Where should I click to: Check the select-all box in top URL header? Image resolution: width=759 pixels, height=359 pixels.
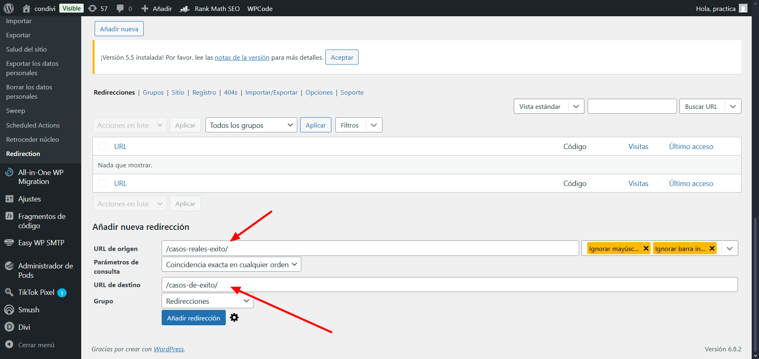coord(102,147)
